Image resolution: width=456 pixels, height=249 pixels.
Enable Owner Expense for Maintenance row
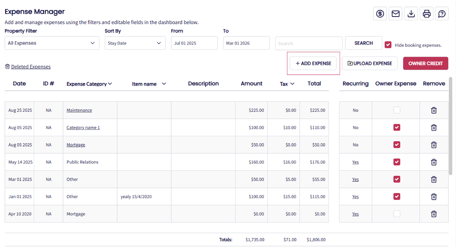pos(397,110)
